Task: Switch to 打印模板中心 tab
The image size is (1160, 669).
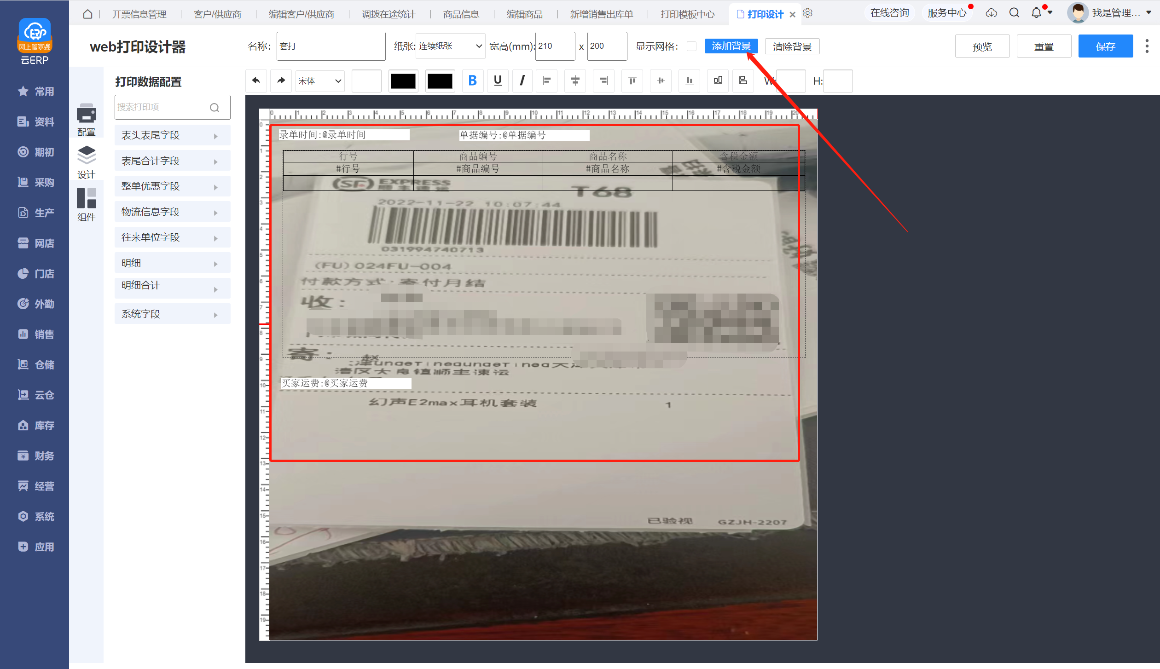Action: [688, 14]
